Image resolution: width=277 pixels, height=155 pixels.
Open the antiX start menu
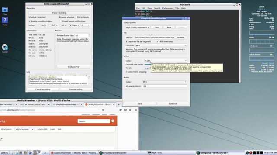point(4,153)
